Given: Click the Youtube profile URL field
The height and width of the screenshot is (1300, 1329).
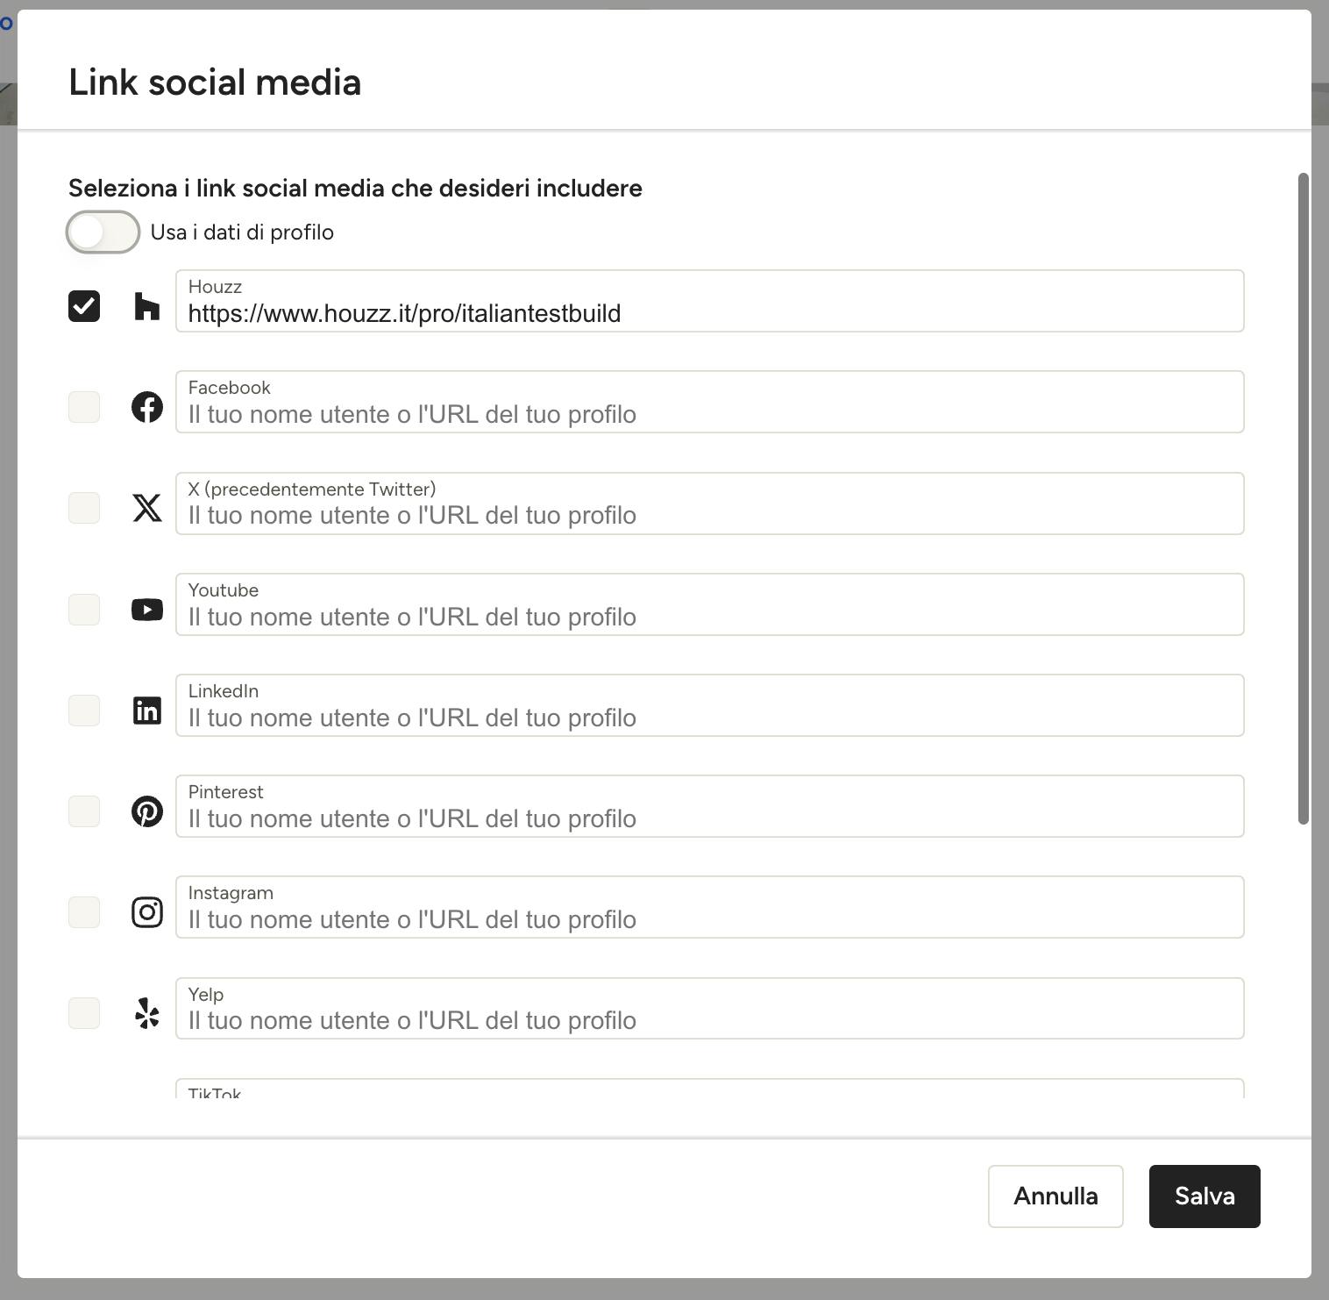Looking at the screenshot, I should [710, 604].
